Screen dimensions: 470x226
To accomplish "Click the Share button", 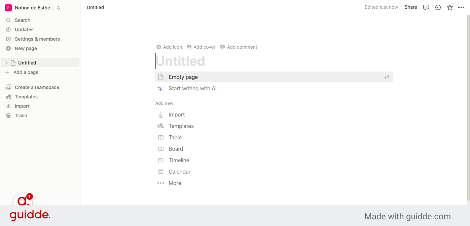I will point(411,7).
